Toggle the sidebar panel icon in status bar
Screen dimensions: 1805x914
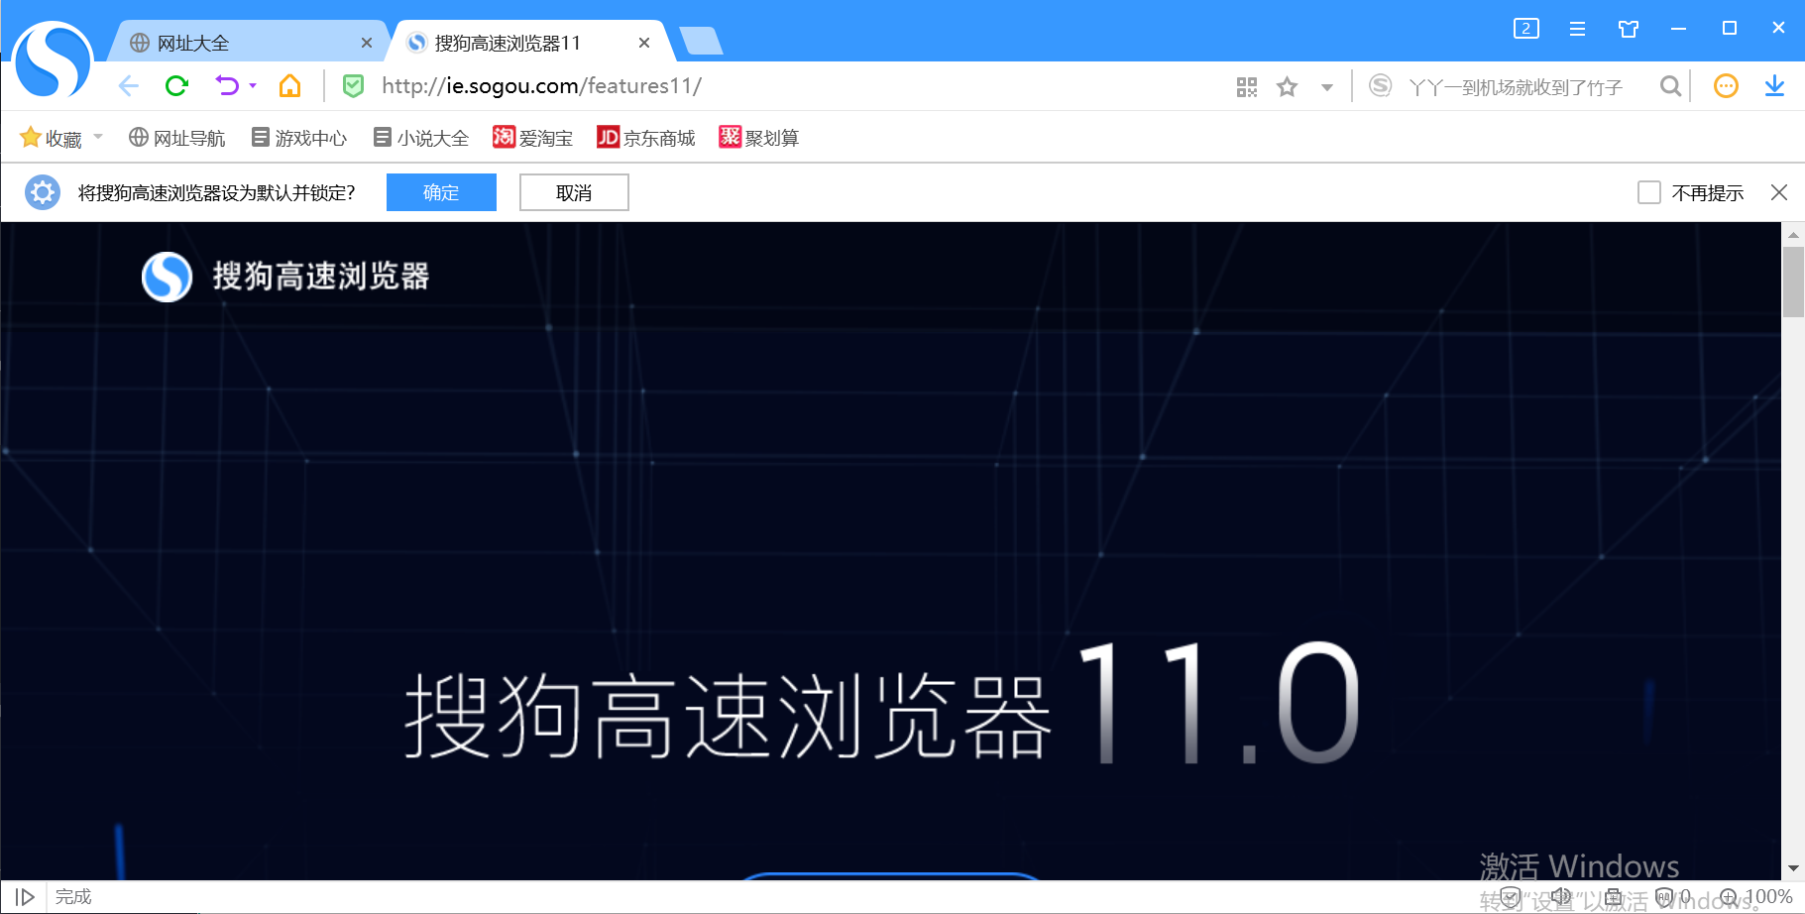point(25,897)
